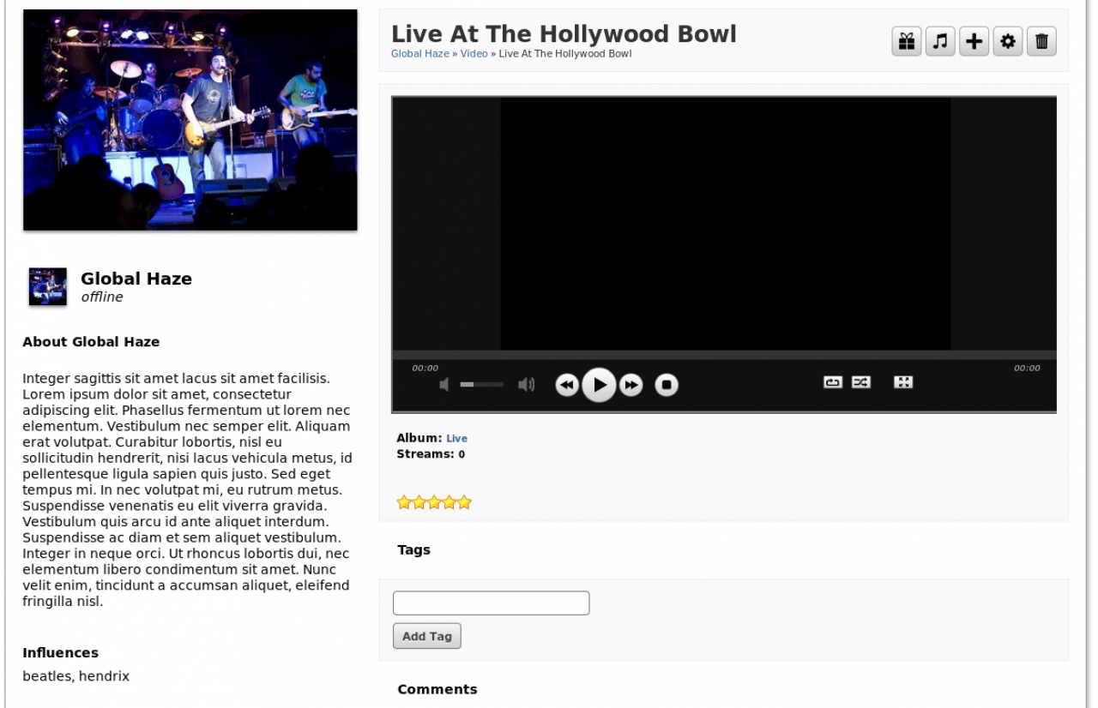Screen dimensions: 1098x708
Task: Click the fast-forward button in player
Action: [631, 386]
